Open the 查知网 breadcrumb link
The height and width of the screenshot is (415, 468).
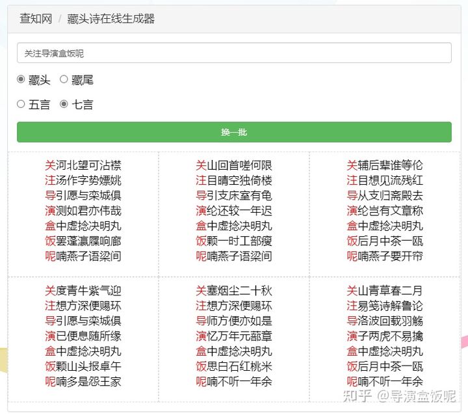click(36, 18)
